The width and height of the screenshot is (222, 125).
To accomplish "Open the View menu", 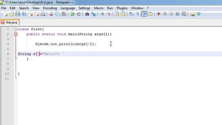I will tap(36, 8).
